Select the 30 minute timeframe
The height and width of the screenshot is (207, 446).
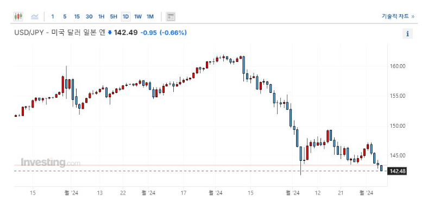point(89,17)
